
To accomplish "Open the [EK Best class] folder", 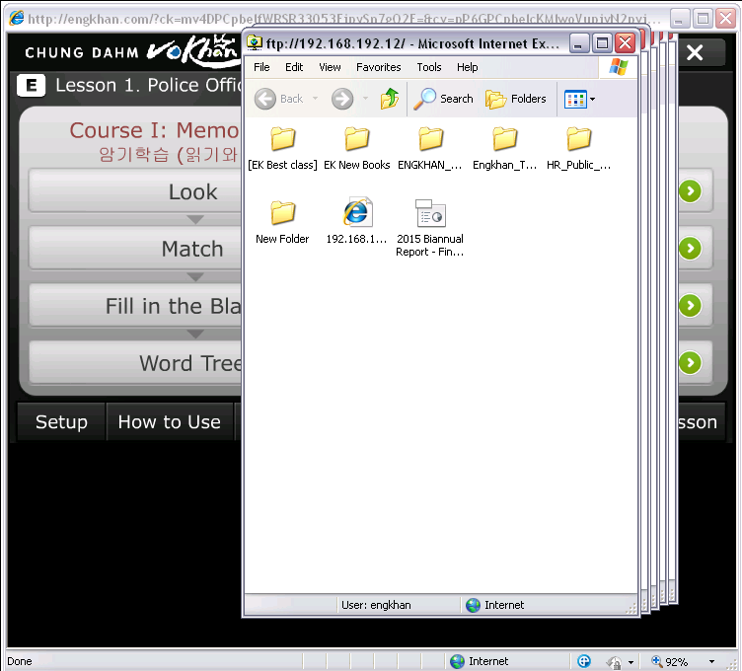I will tap(282, 148).
